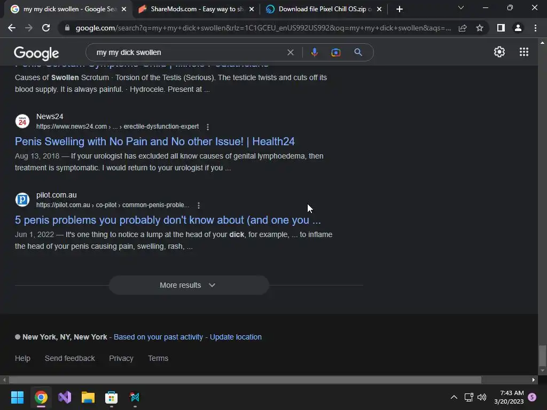Click the forward navigation arrow
Viewport: 547px width, 410px height.
click(29, 28)
